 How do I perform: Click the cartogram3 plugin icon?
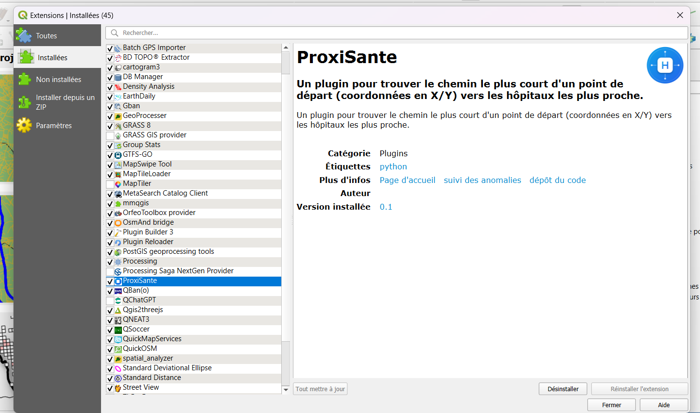(118, 67)
